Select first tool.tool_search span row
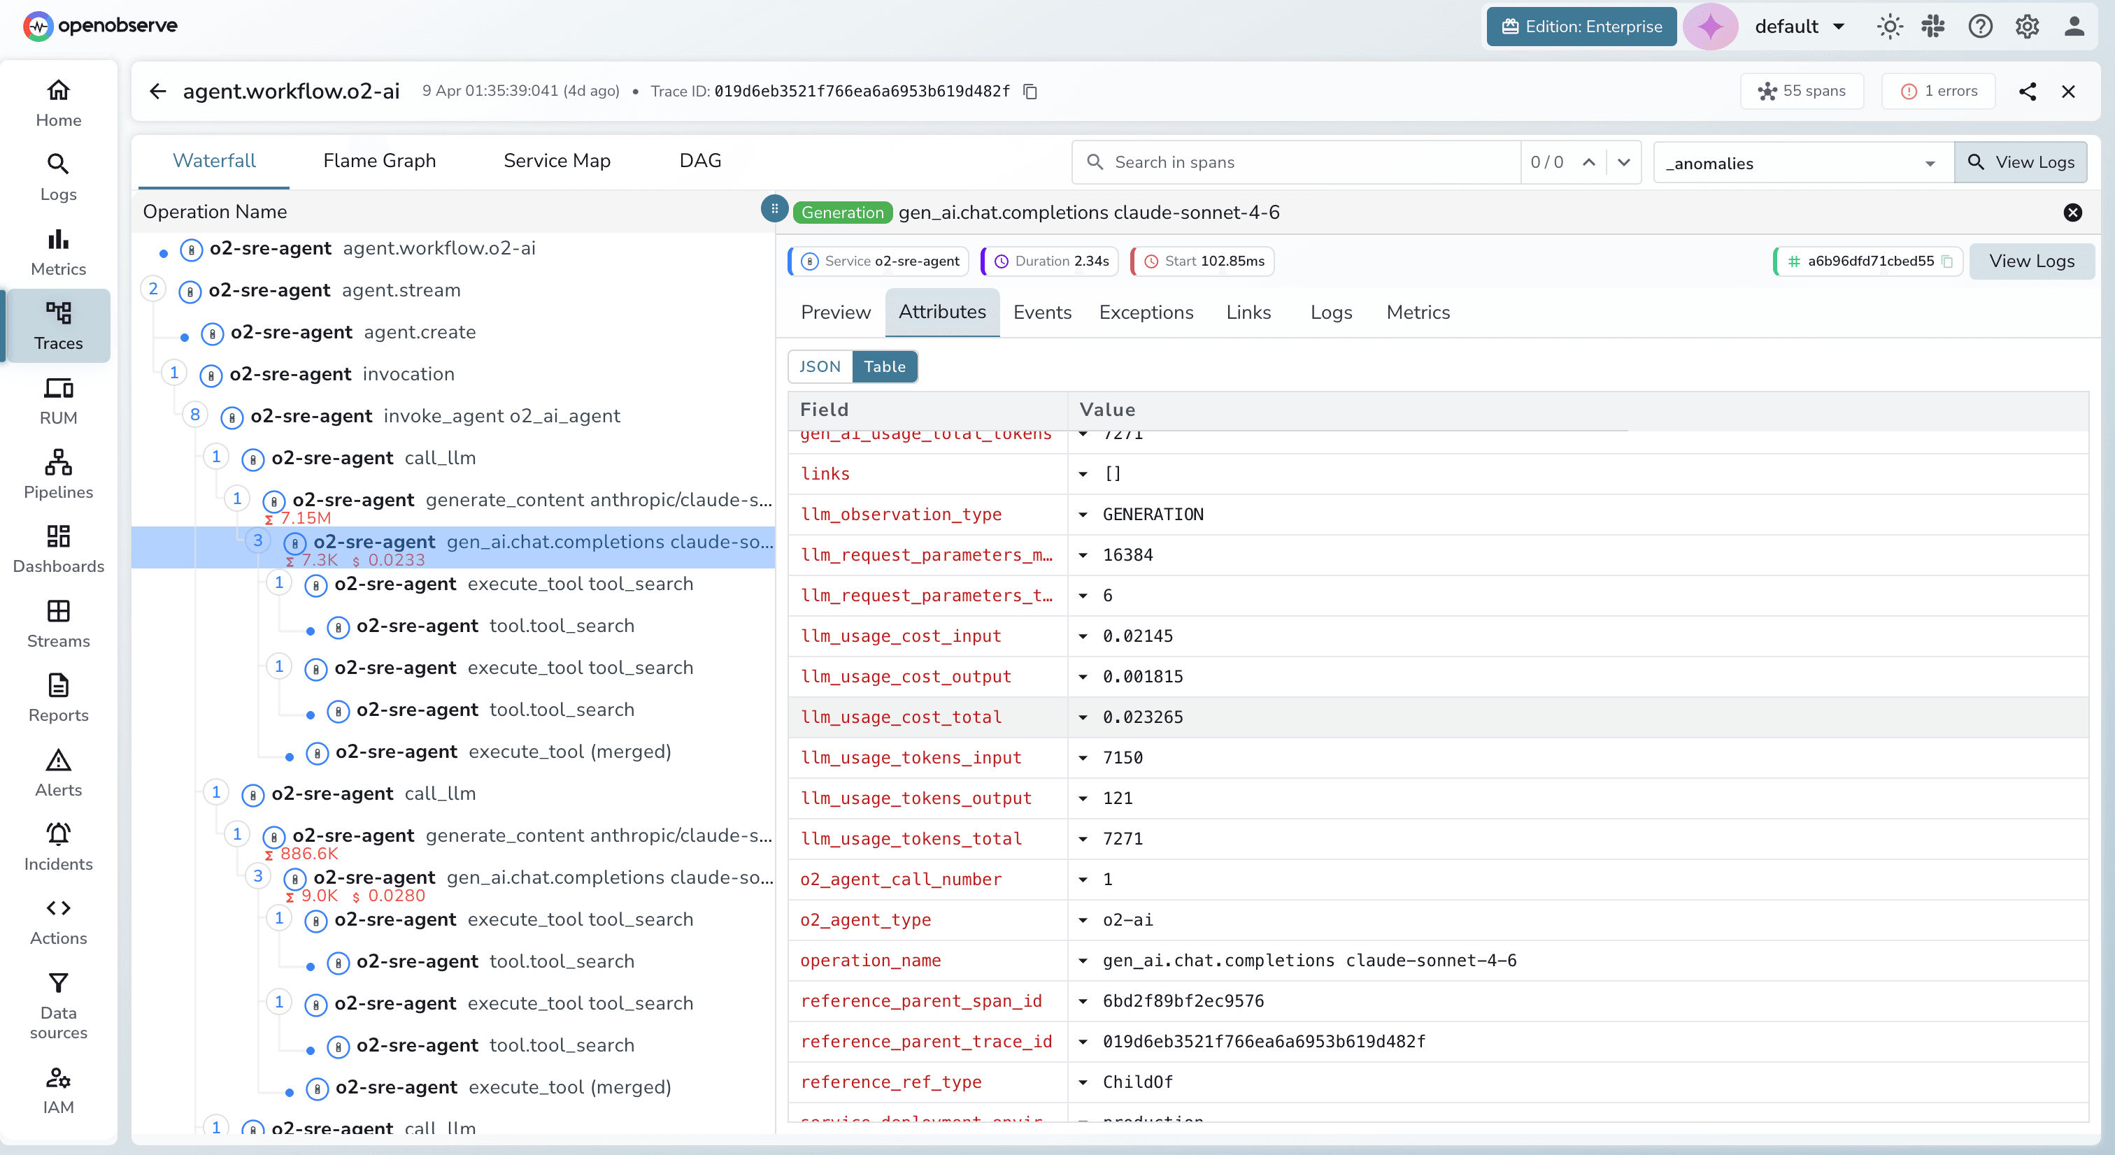The height and width of the screenshot is (1155, 2115). point(453,626)
